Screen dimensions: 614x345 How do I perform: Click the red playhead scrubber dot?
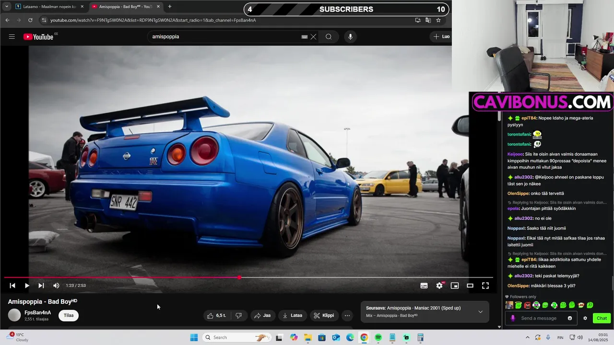click(x=239, y=277)
